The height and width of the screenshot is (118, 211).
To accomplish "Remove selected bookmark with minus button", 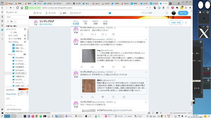I will [15, 21].
